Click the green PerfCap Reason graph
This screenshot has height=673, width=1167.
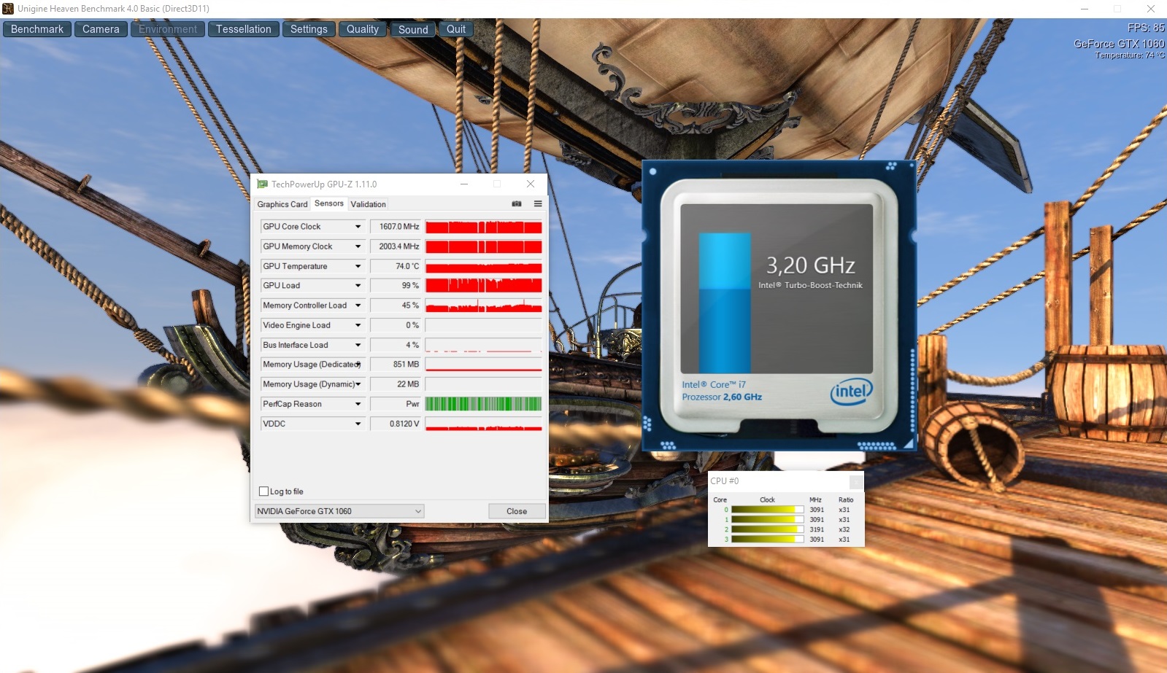(x=483, y=404)
